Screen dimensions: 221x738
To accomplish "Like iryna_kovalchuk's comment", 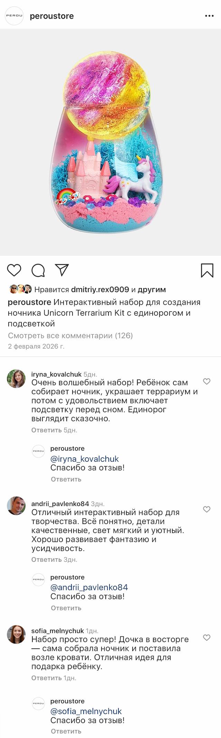I will tap(206, 381).
